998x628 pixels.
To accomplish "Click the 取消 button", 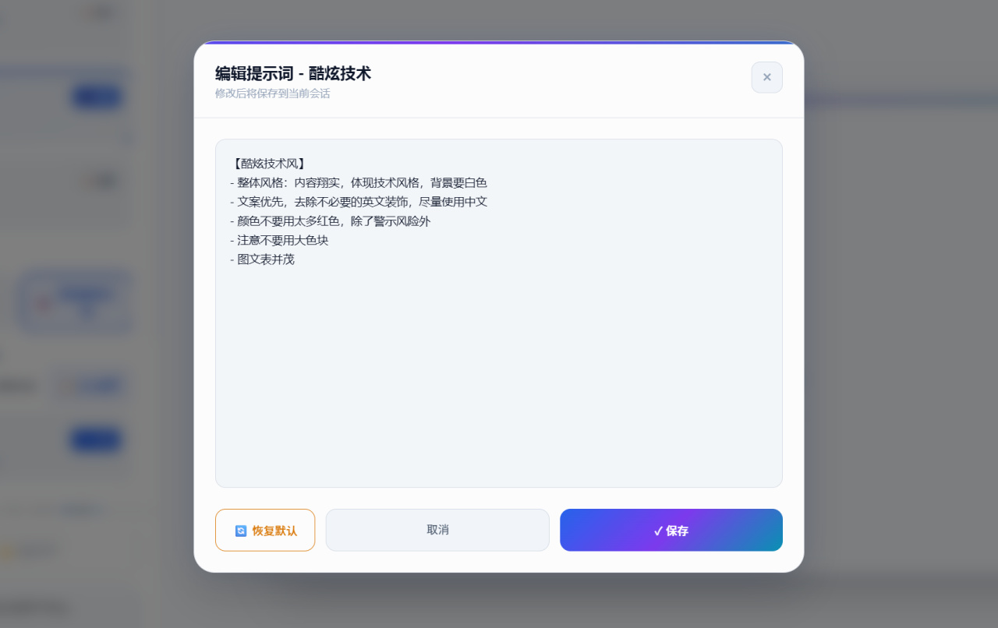I will 437,530.
